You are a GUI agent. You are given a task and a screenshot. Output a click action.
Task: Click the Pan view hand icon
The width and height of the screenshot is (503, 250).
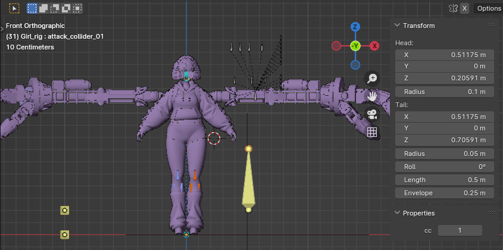tap(372, 96)
